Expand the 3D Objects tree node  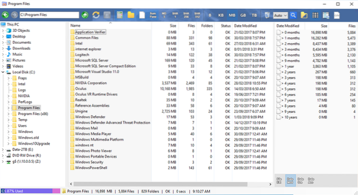pos(3,31)
